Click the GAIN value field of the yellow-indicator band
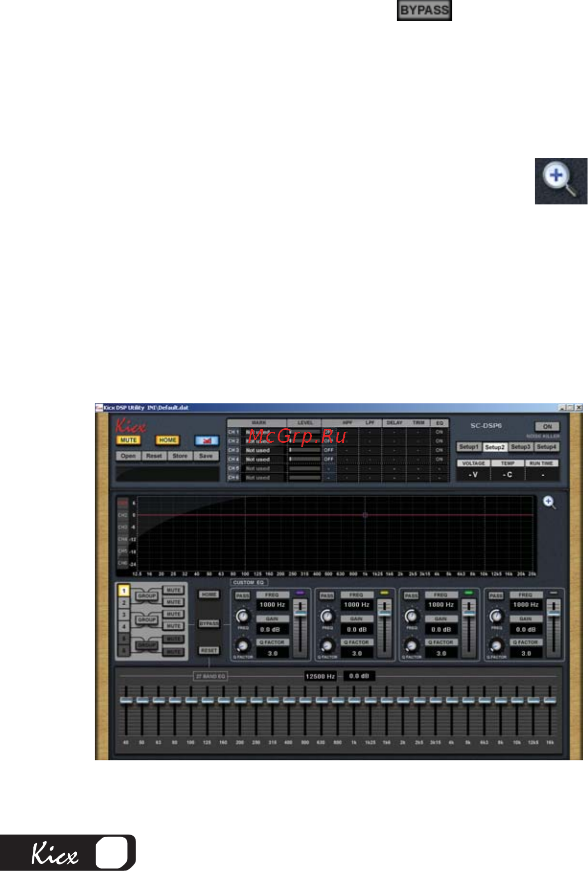This screenshot has width=588, height=871. coord(357,630)
